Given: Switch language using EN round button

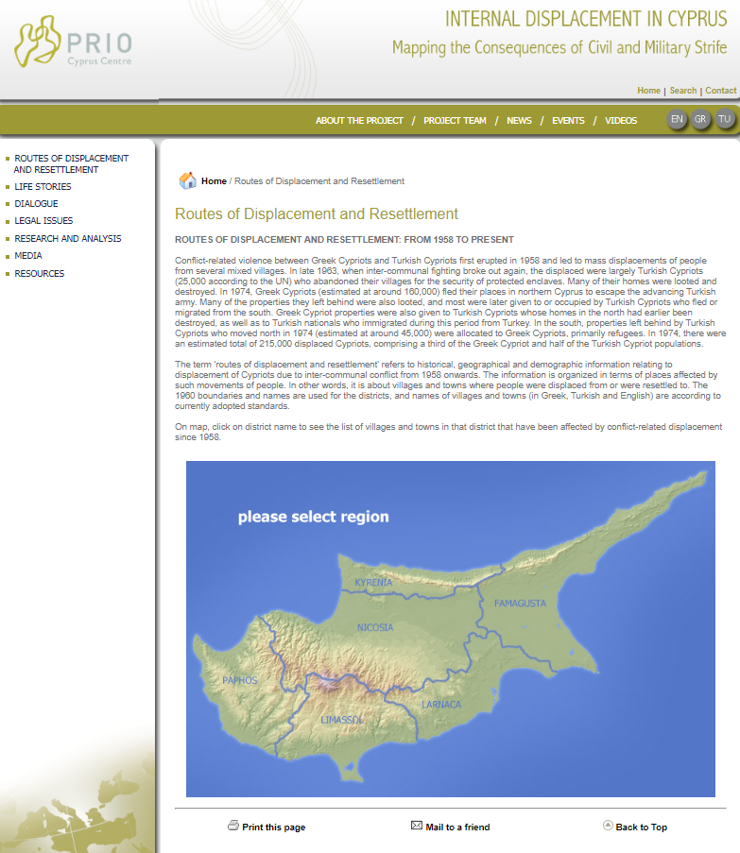Looking at the screenshot, I should [x=677, y=119].
